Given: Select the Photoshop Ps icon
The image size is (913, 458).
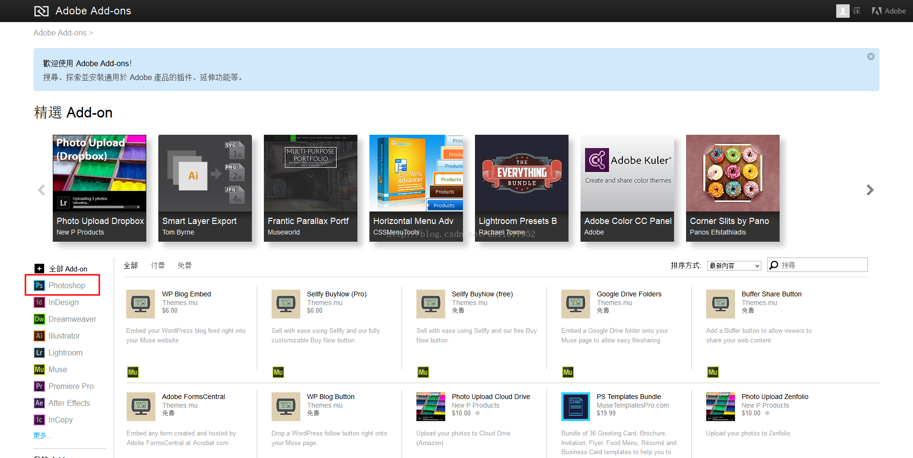Looking at the screenshot, I should tap(39, 285).
